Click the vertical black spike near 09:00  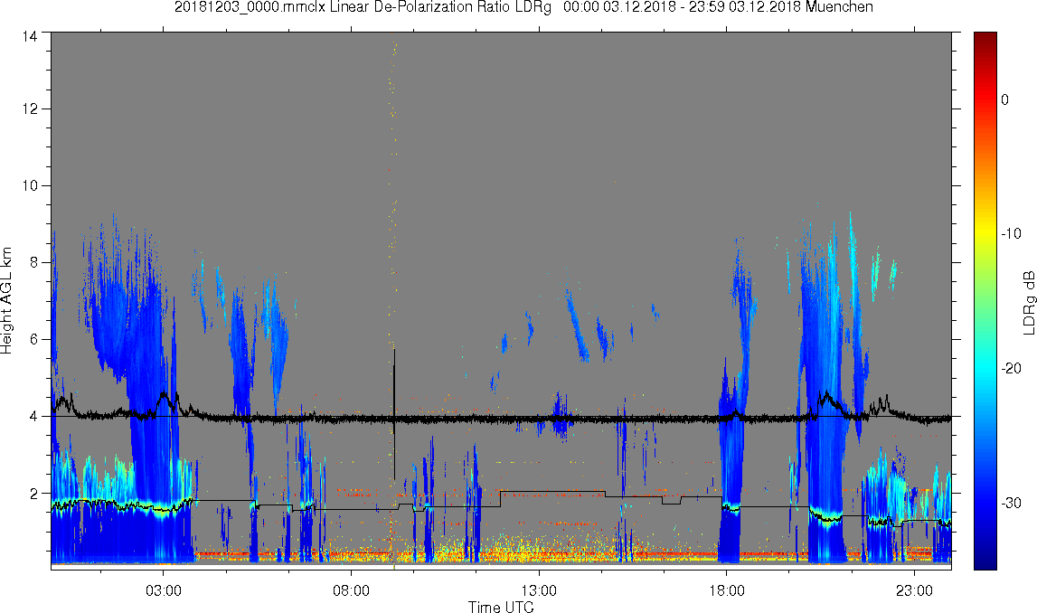394,414
